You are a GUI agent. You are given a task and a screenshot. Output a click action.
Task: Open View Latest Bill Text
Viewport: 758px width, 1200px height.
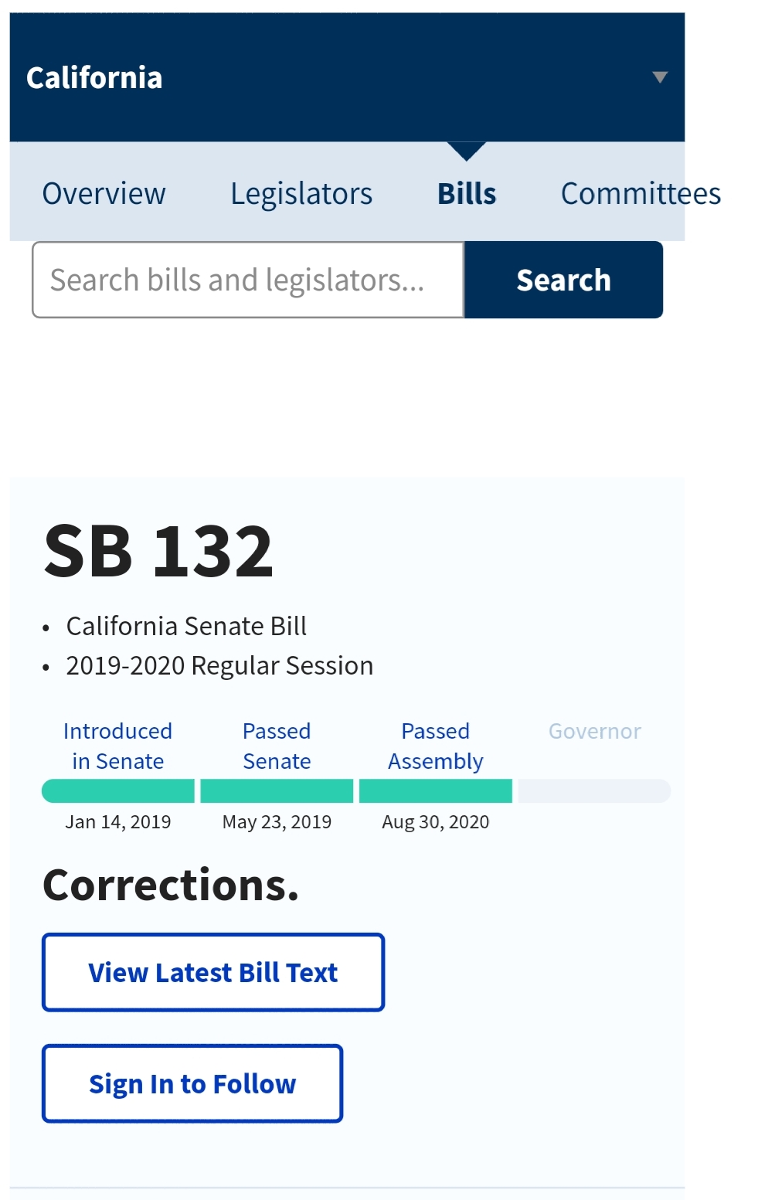(x=213, y=972)
